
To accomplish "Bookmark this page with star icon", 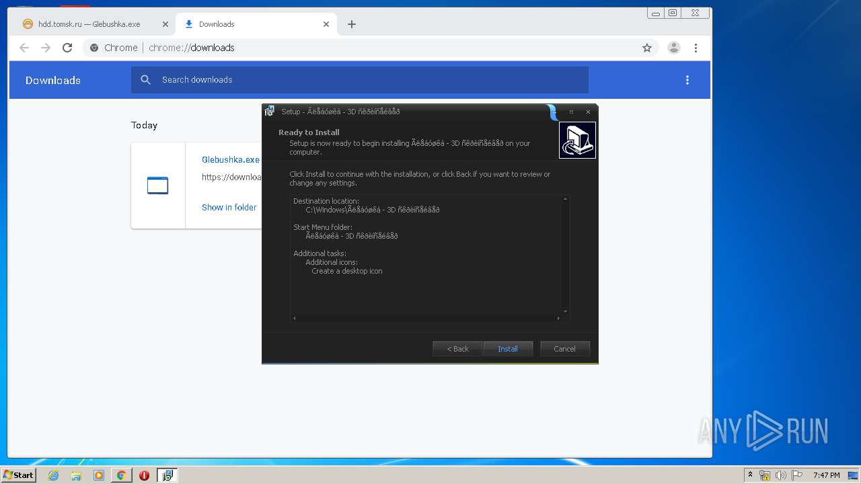I will coord(647,48).
